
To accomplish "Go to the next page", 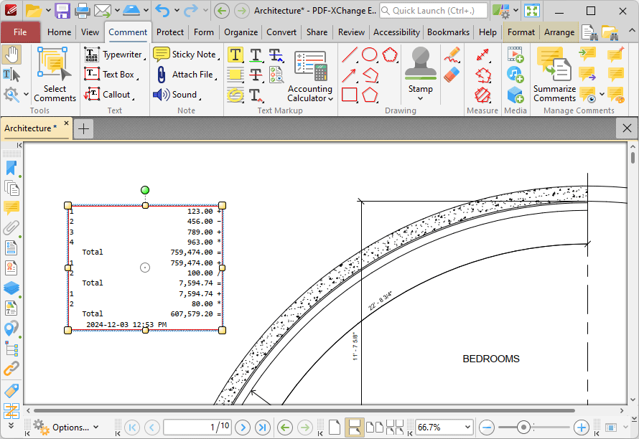I will tap(243, 428).
